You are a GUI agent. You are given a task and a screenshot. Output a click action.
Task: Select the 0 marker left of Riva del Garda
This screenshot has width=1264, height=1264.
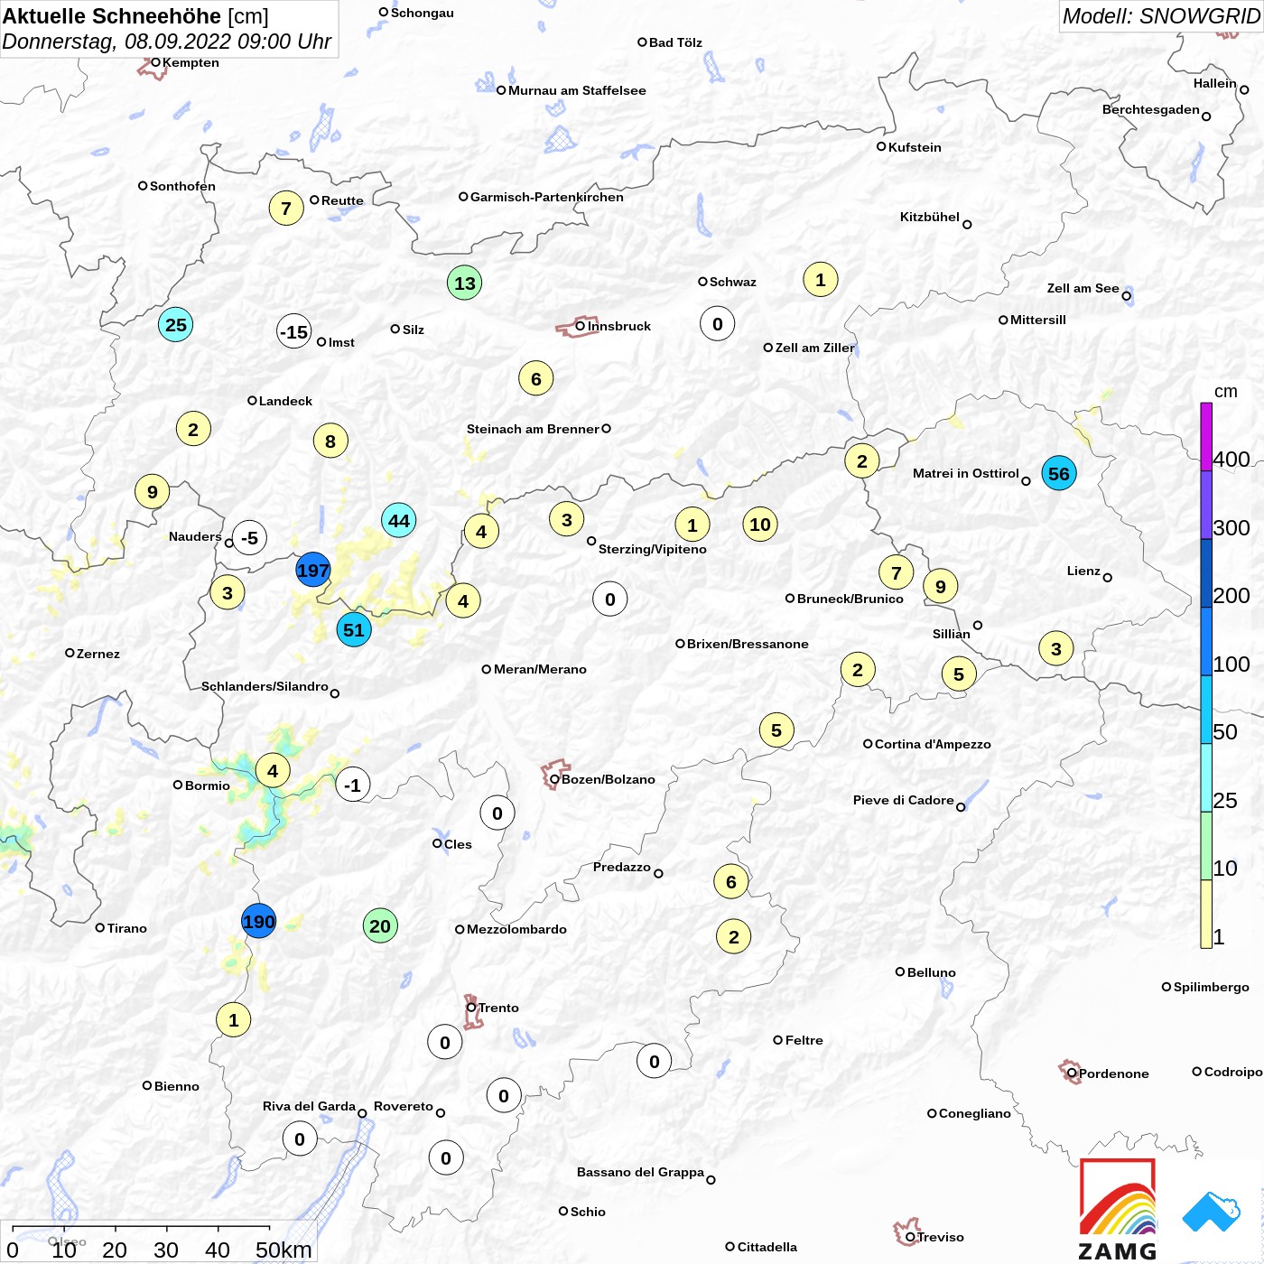coord(300,1139)
